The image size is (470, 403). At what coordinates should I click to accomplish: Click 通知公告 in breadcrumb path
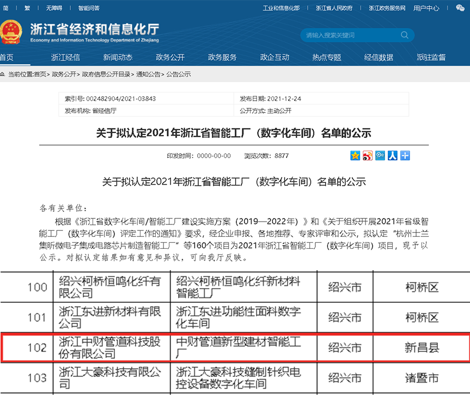click(148, 74)
